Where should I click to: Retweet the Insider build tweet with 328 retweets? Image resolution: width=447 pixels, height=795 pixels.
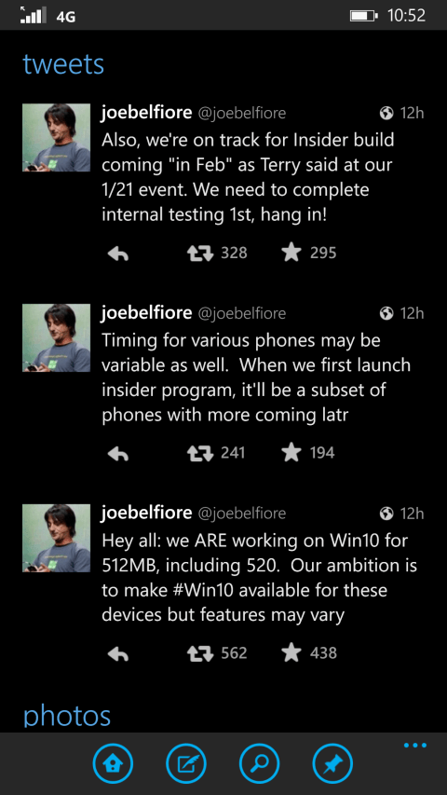(x=201, y=253)
